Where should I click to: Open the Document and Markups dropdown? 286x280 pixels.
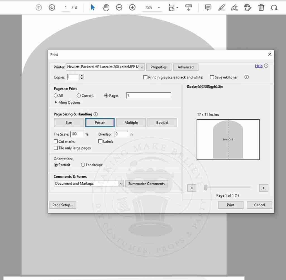pos(121,184)
